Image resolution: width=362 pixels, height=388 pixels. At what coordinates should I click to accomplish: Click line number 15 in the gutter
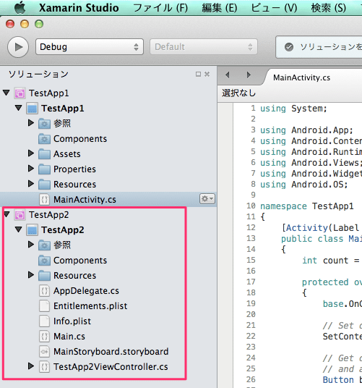tap(251, 260)
